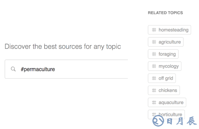
Task: Focus the #permaculture search field
Action: pos(66,69)
